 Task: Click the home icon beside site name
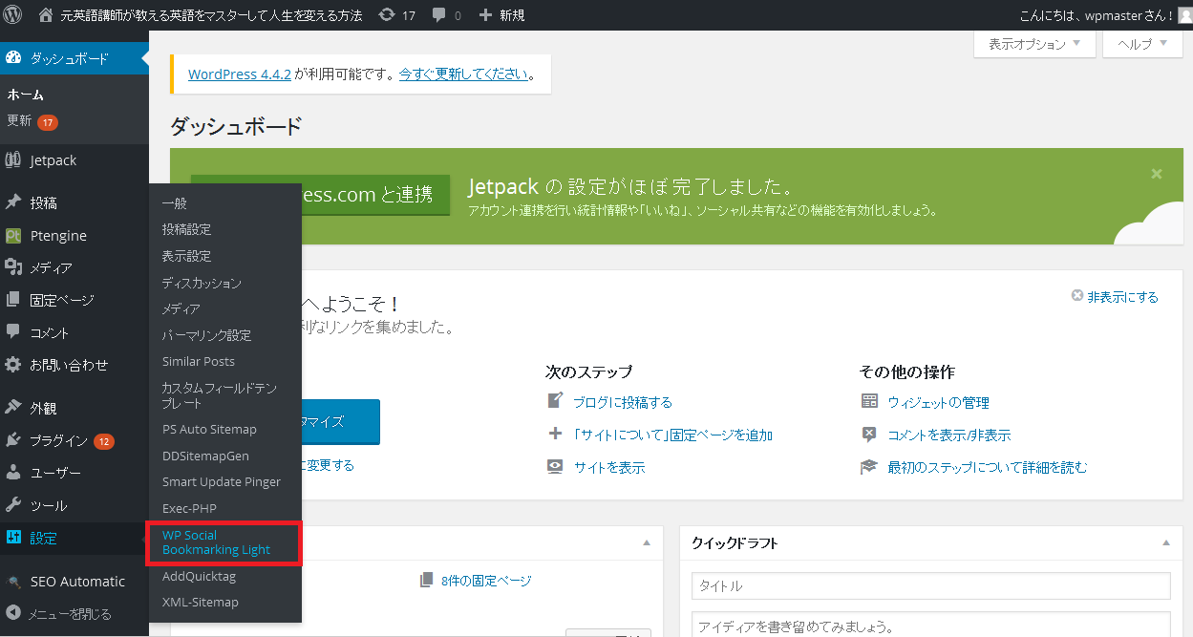click(x=46, y=15)
